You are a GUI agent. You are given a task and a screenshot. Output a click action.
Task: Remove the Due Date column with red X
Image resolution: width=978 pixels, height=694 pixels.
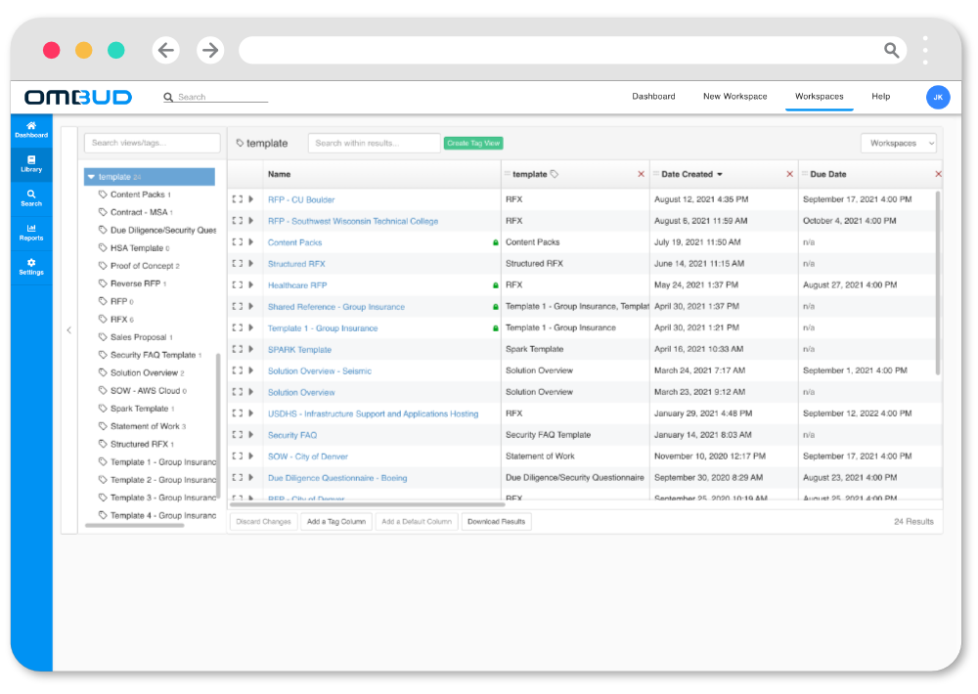938,174
